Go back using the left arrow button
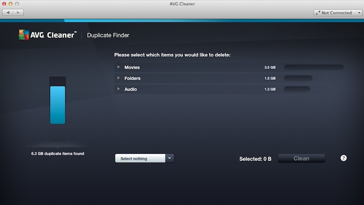 tap(9, 12)
